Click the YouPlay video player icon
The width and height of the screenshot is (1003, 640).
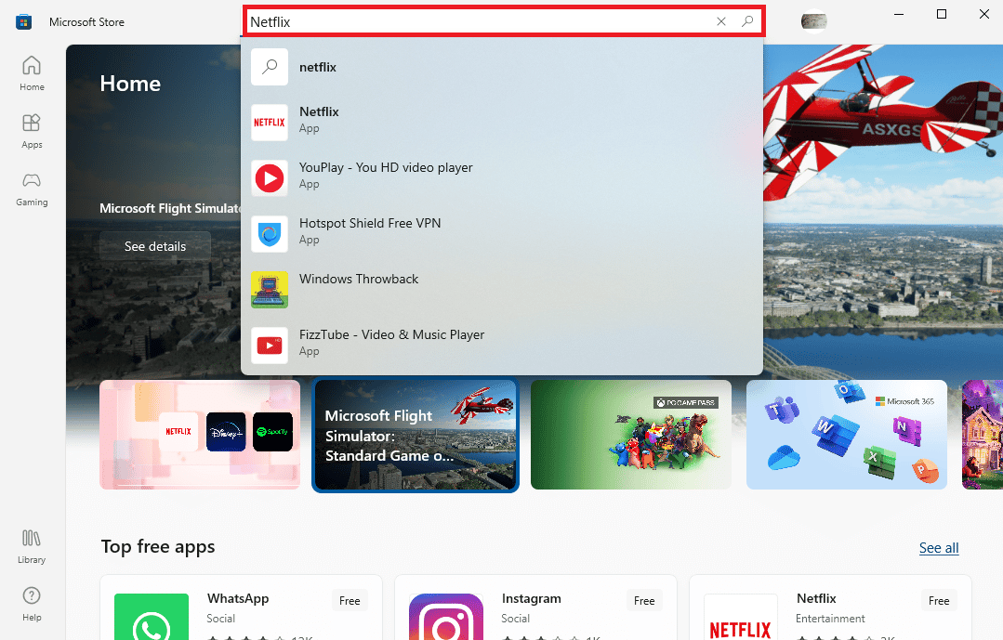[x=270, y=177]
